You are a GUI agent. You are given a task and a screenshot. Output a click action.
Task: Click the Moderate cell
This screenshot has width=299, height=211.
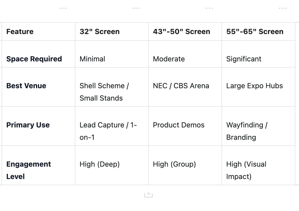[x=169, y=59]
